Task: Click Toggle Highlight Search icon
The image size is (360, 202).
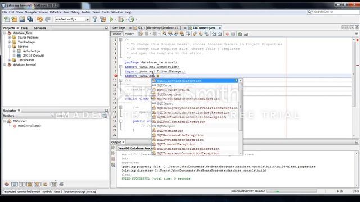Action: coord(182,34)
